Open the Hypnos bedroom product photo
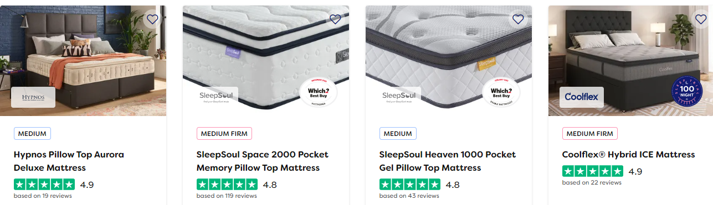The image size is (713, 205). 83,61
